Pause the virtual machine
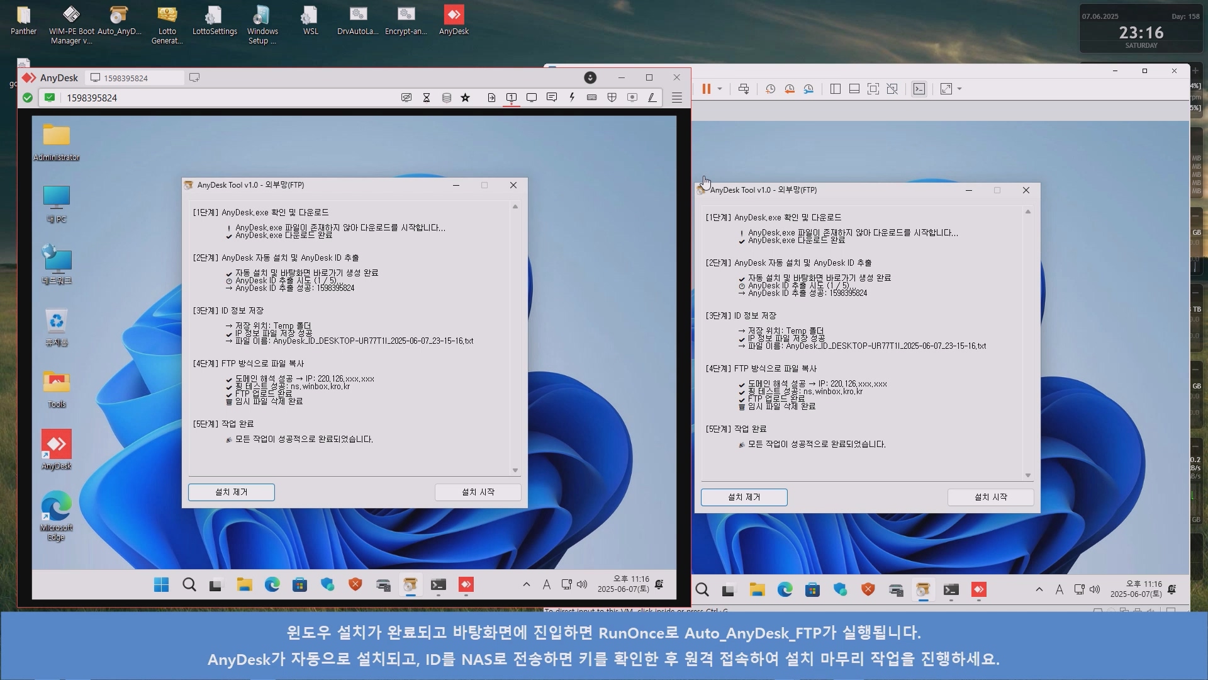1208x680 pixels. pyautogui.click(x=707, y=89)
